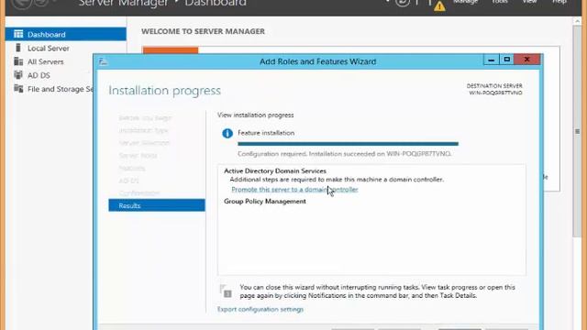Image resolution: width=587 pixels, height=330 pixels.
Task: Close the Add Roles and Features Wizard
Action: coord(526,60)
